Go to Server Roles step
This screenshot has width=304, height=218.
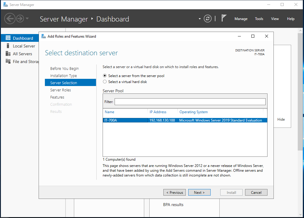pyautogui.click(x=60, y=90)
